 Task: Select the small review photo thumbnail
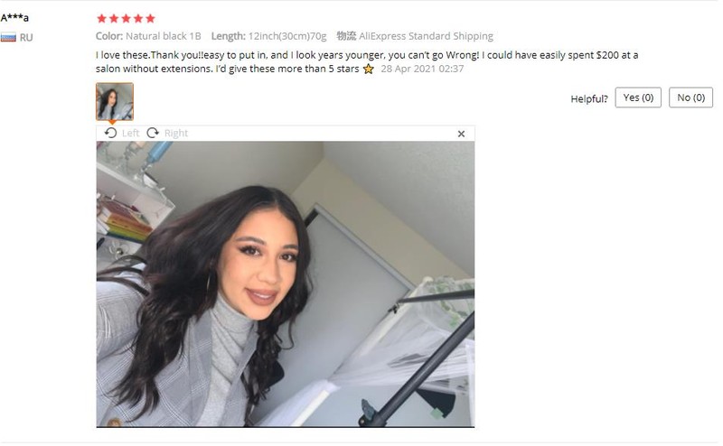[x=115, y=102]
